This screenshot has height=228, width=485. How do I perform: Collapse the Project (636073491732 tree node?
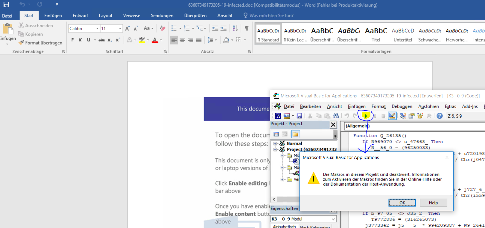(275, 149)
